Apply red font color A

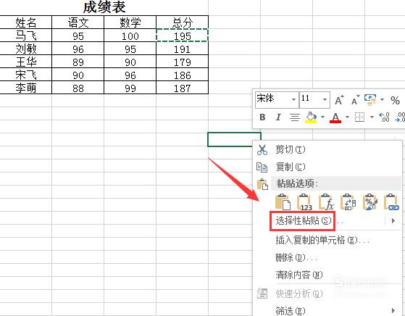pyautogui.click(x=335, y=117)
